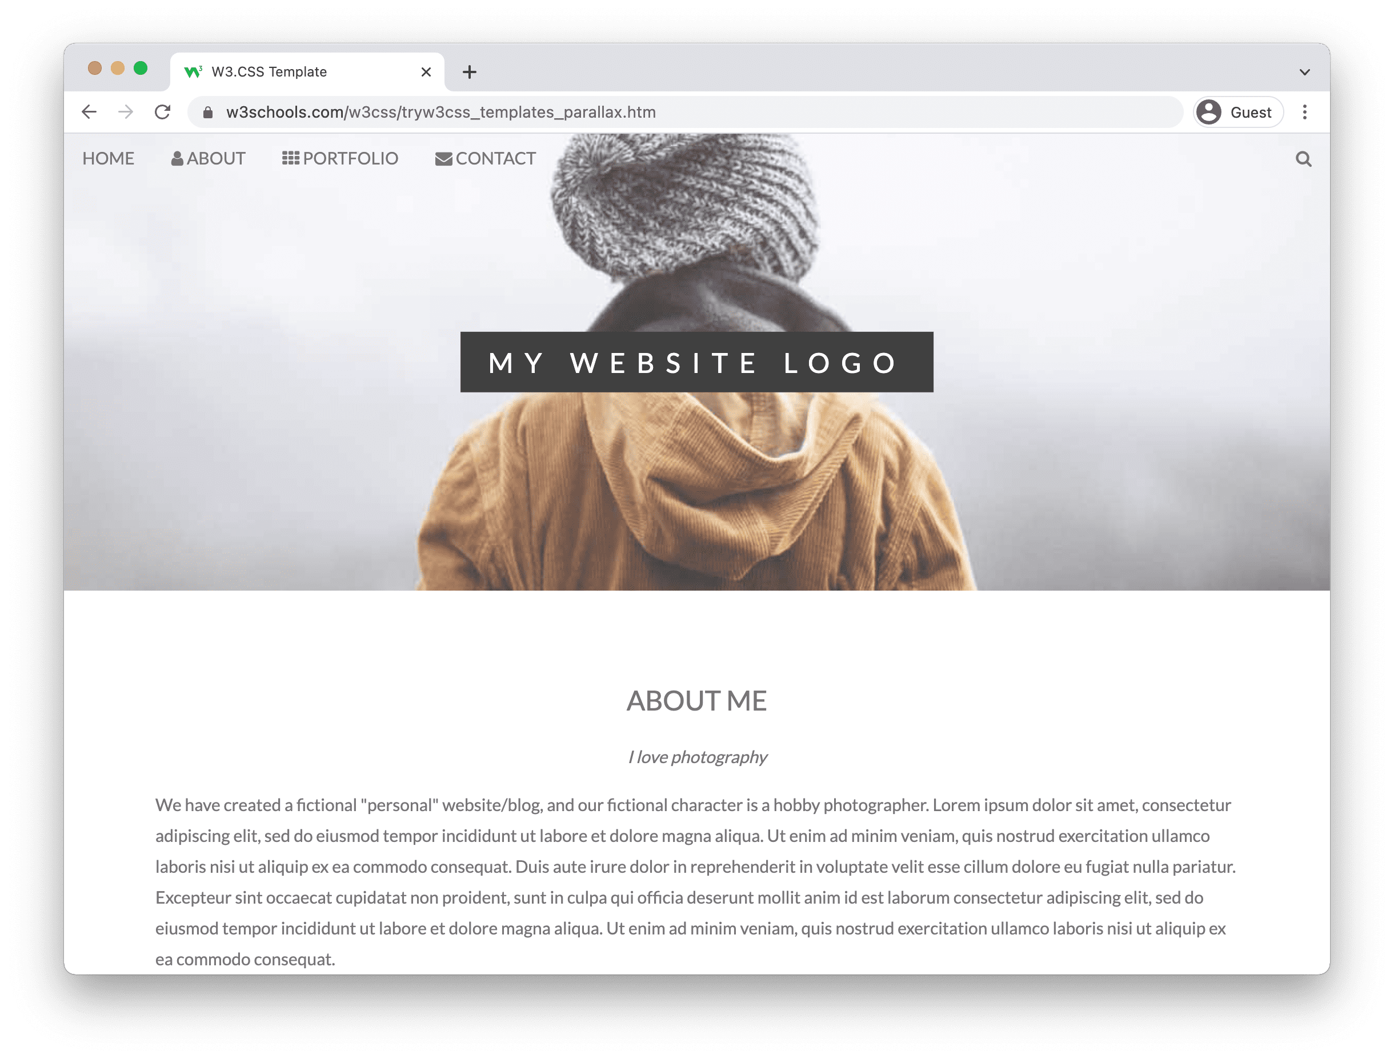
Task: Click the Portfolio grid icon
Action: 290,158
